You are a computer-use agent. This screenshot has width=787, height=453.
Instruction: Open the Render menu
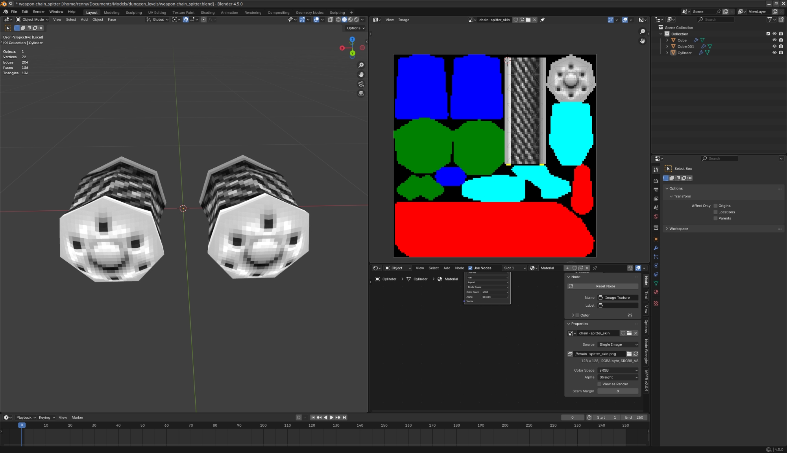click(39, 12)
